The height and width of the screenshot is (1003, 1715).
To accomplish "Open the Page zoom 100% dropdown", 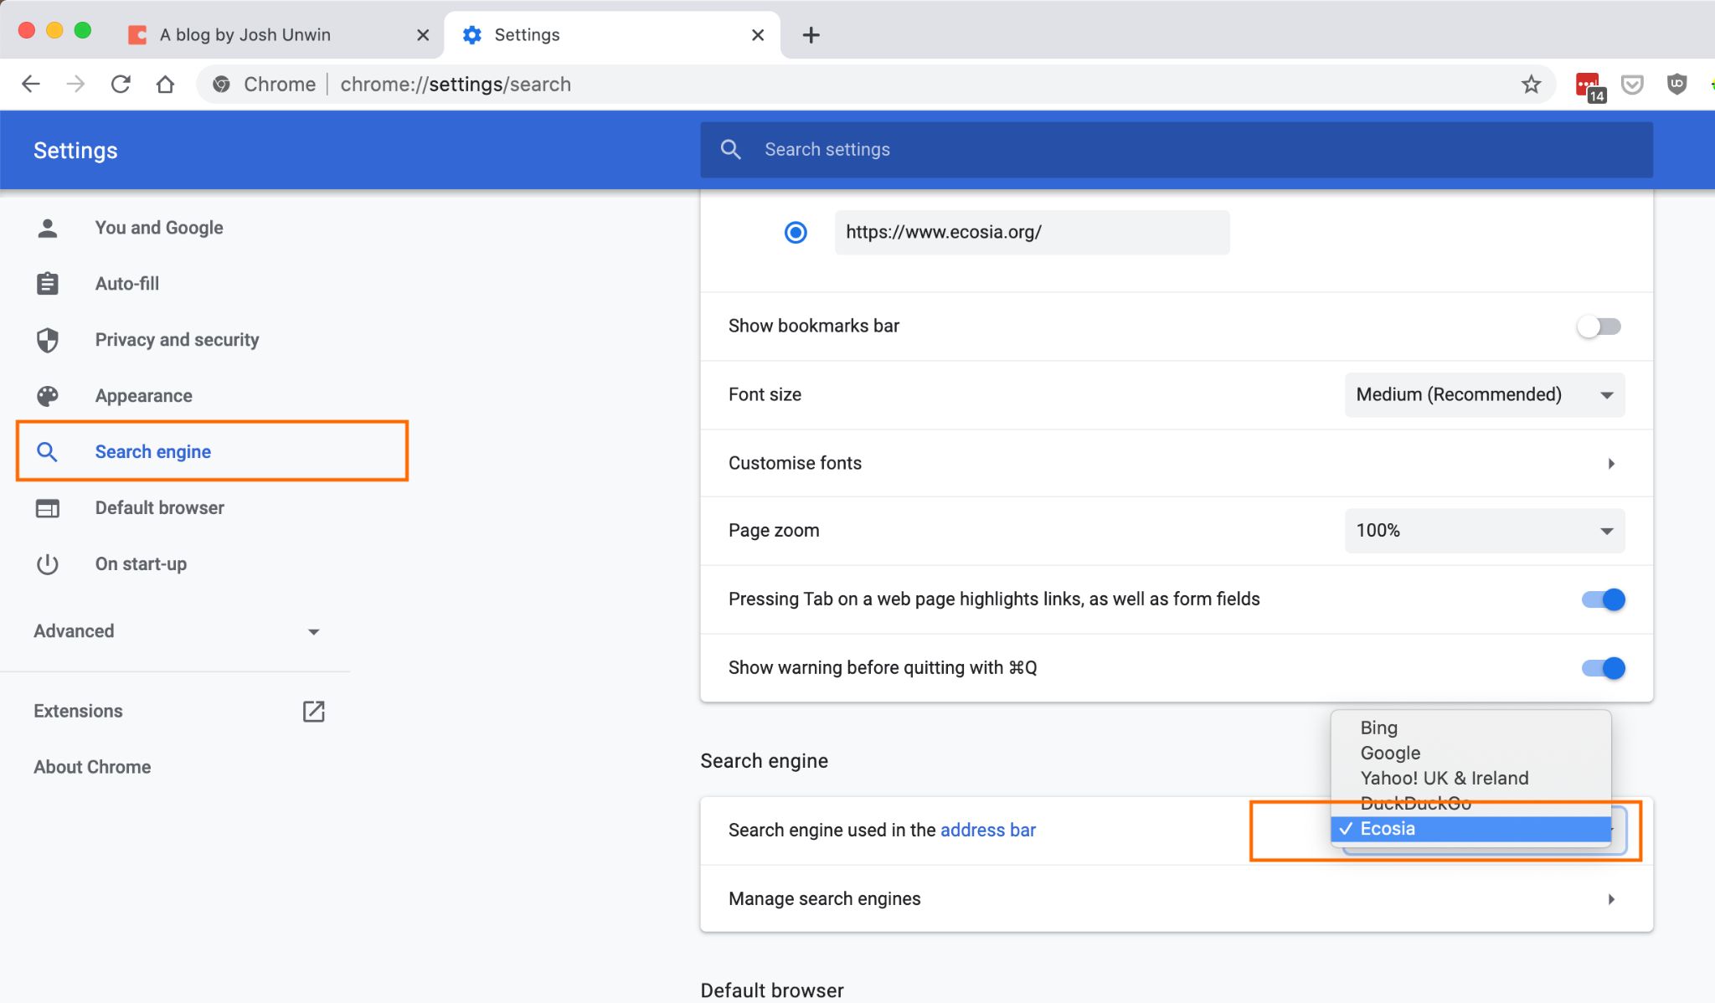I will point(1485,531).
